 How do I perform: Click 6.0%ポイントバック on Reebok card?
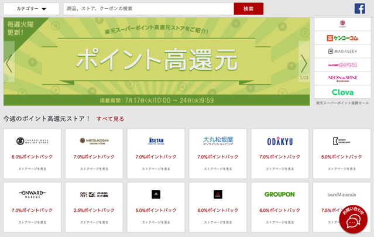[218, 210]
